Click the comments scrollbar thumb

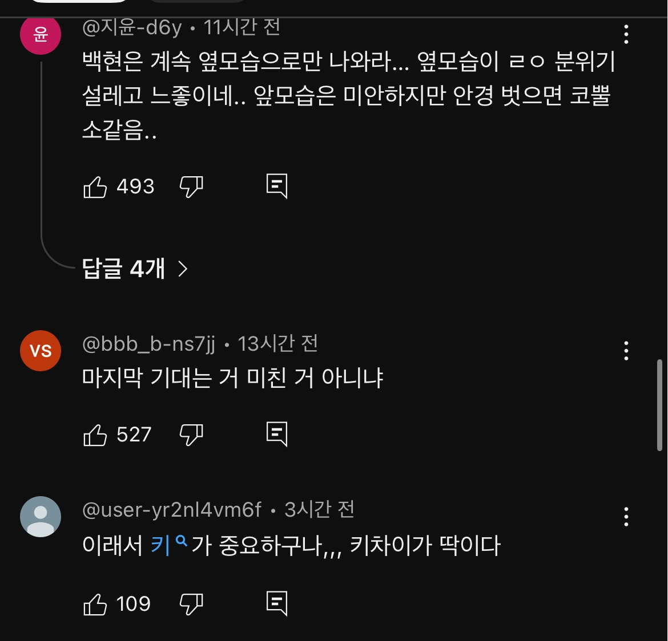click(659, 405)
